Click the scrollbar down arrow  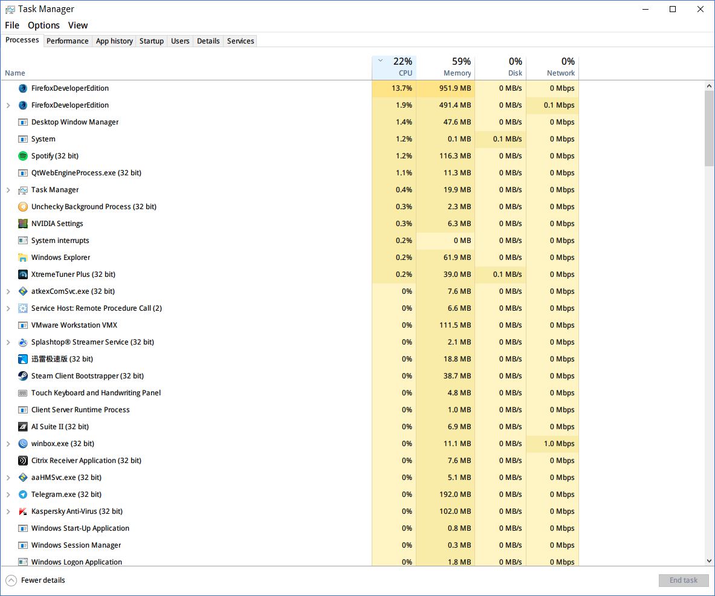coord(709,562)
